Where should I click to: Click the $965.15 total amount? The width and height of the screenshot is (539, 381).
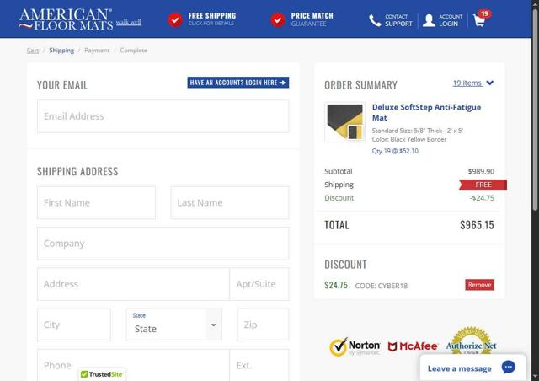pos(477,225)
